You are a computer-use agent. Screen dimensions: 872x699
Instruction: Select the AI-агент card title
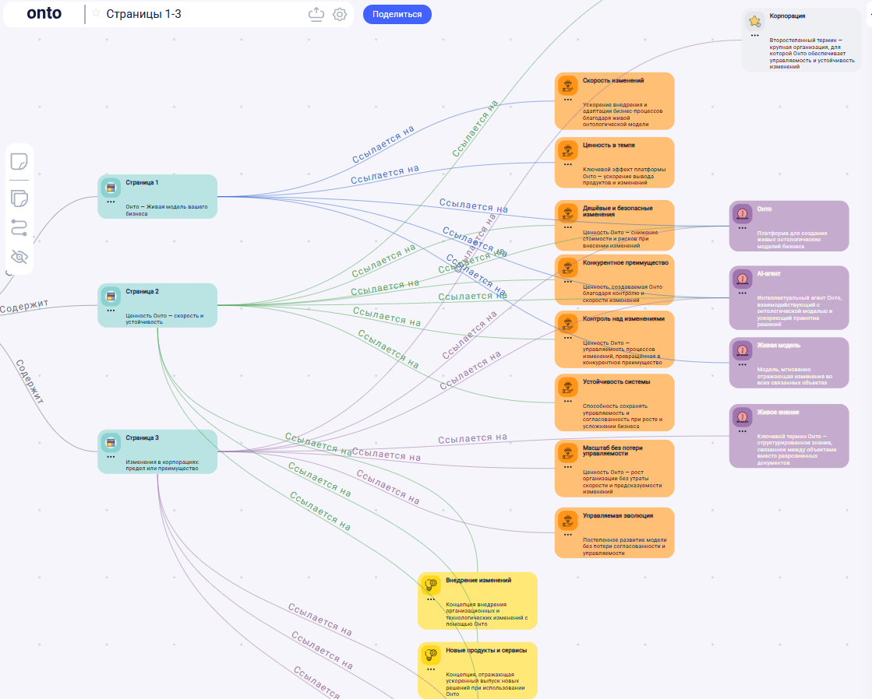click(x=768, y=273)
